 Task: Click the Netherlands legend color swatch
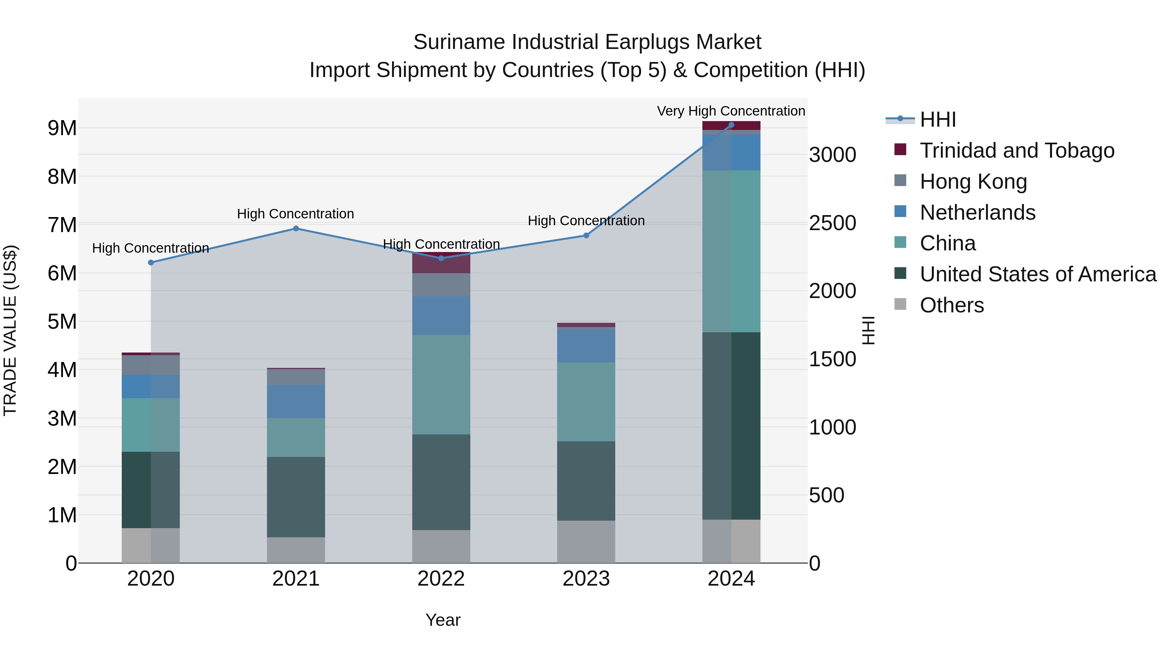[901, 211]
